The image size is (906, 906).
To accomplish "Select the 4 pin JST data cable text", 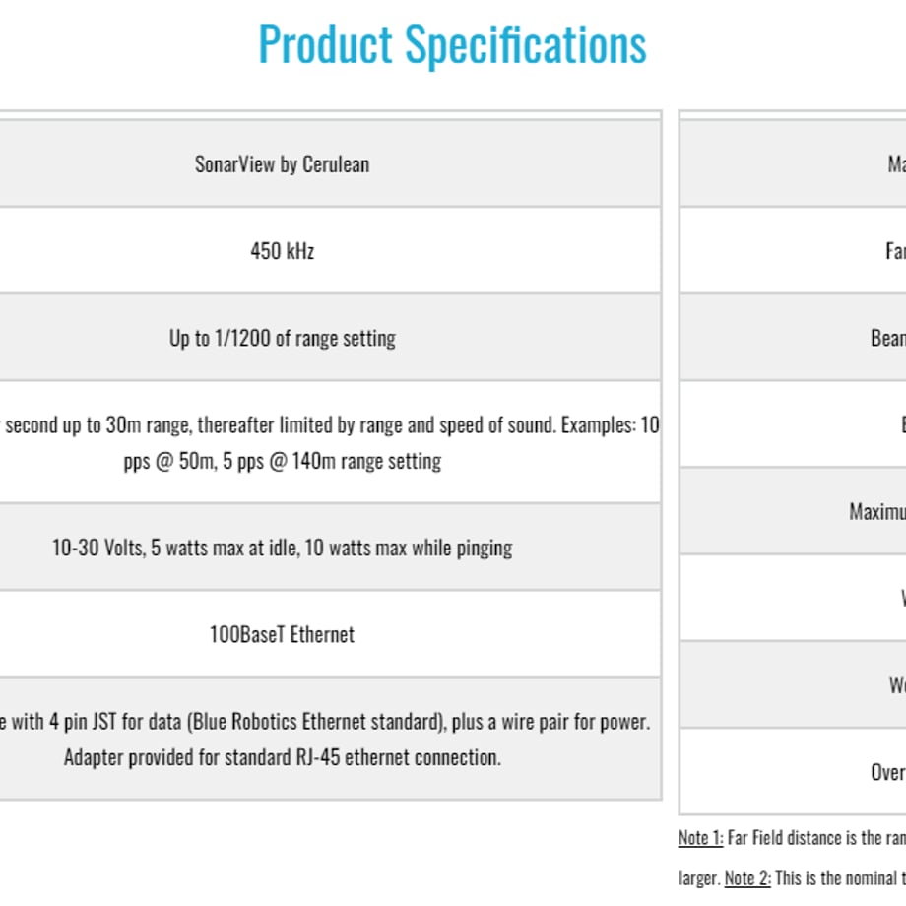I will pos(325,721).
